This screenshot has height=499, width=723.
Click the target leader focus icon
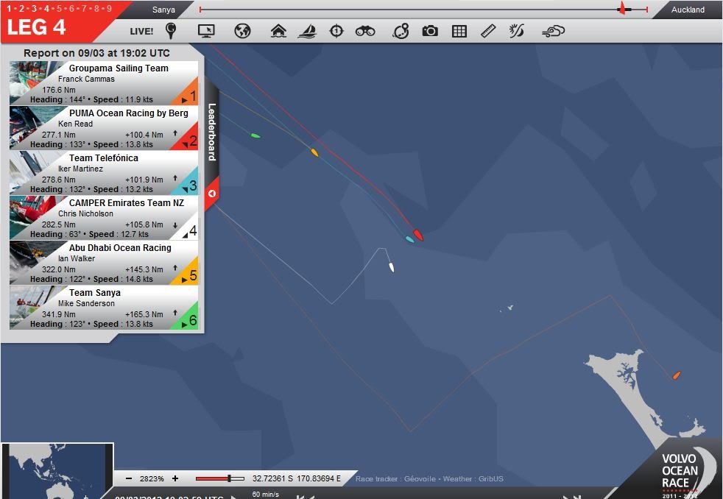coord(336,31)
